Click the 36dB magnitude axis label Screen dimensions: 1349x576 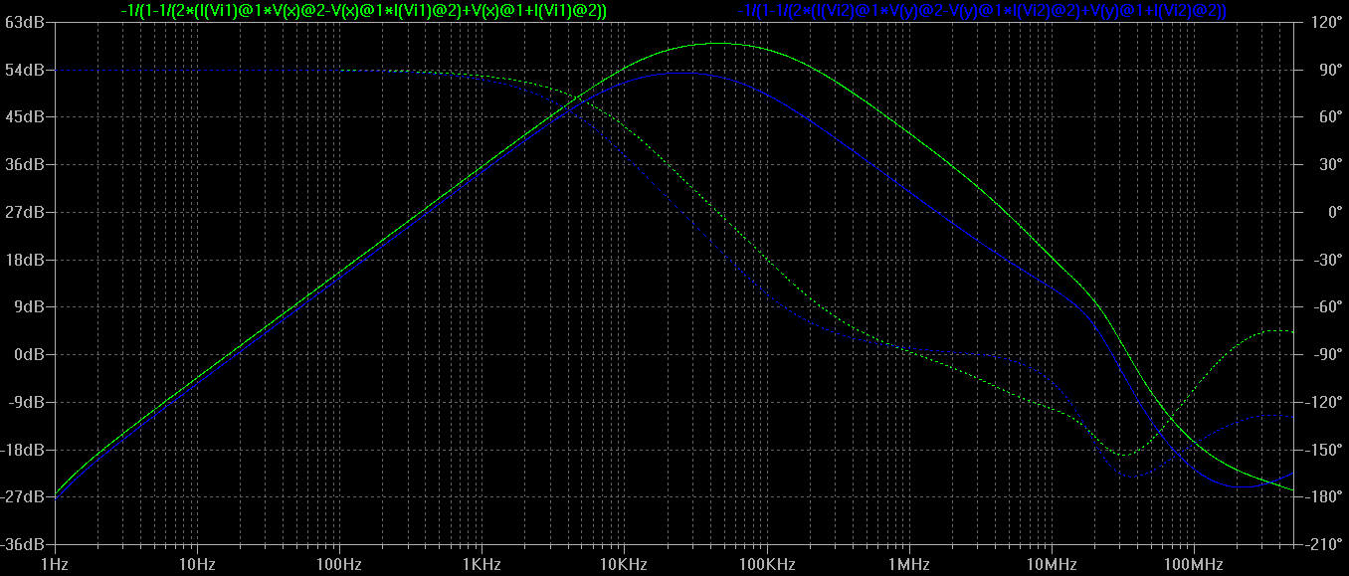pos(27,164)
